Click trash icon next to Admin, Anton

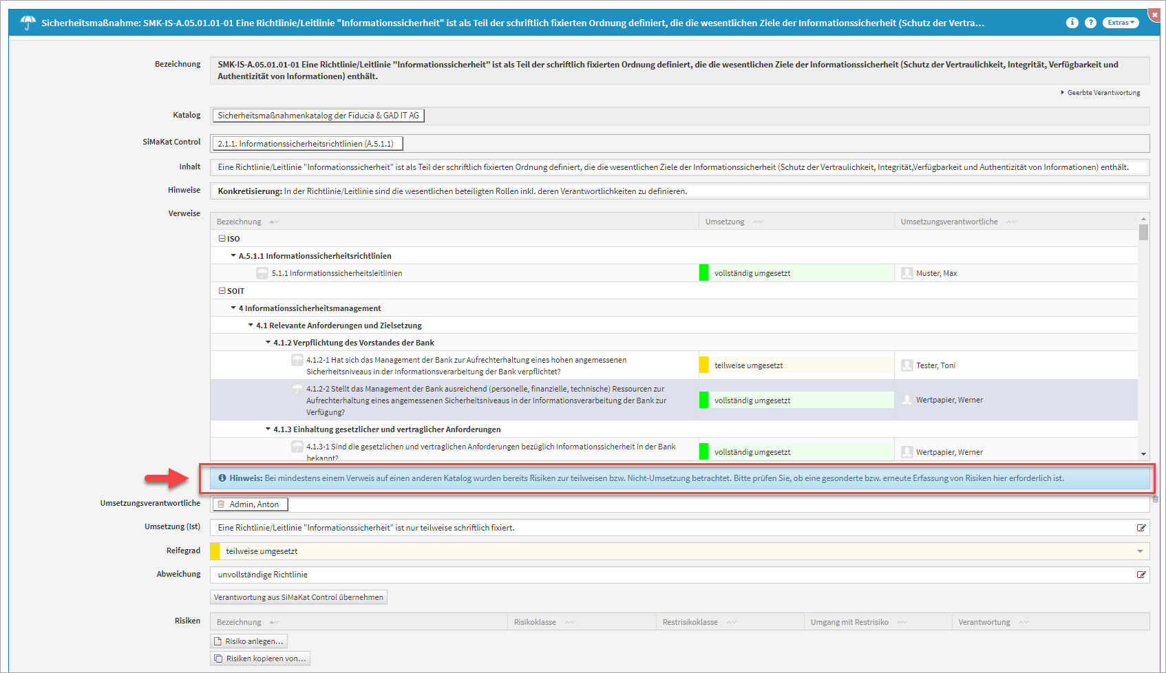(x=221, y=504)
